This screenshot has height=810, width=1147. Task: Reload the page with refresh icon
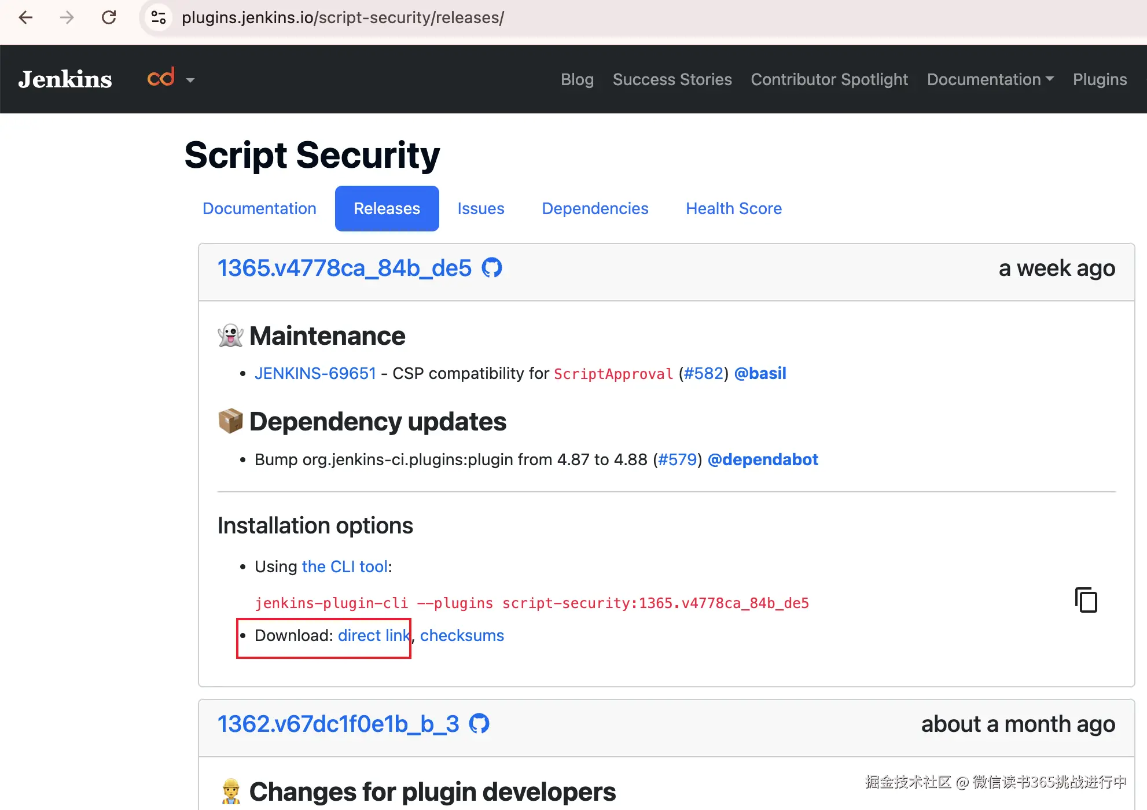109,17
